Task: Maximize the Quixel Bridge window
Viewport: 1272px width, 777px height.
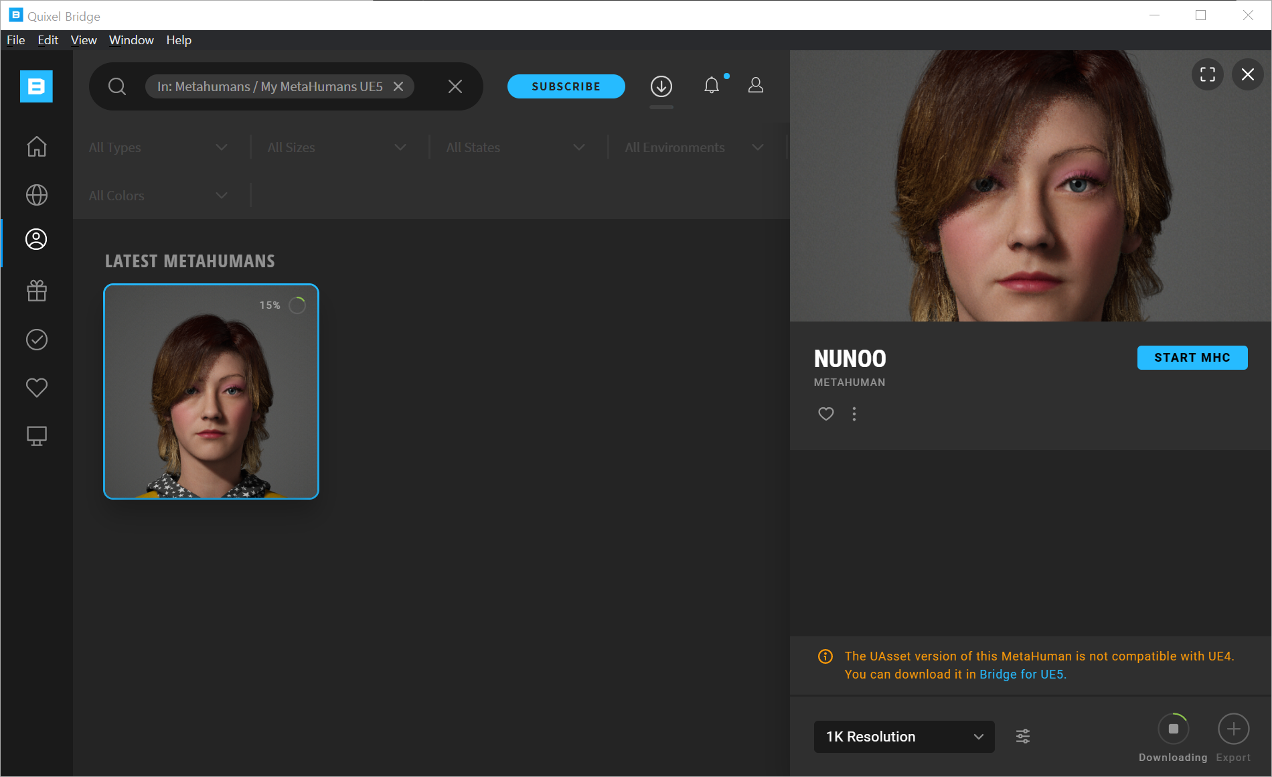Action: (x=1201, y=15)
